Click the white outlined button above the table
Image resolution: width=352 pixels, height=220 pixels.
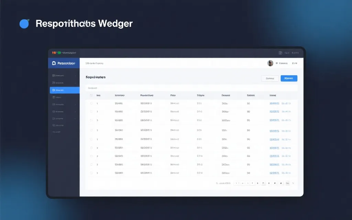[x=270, y=78]
